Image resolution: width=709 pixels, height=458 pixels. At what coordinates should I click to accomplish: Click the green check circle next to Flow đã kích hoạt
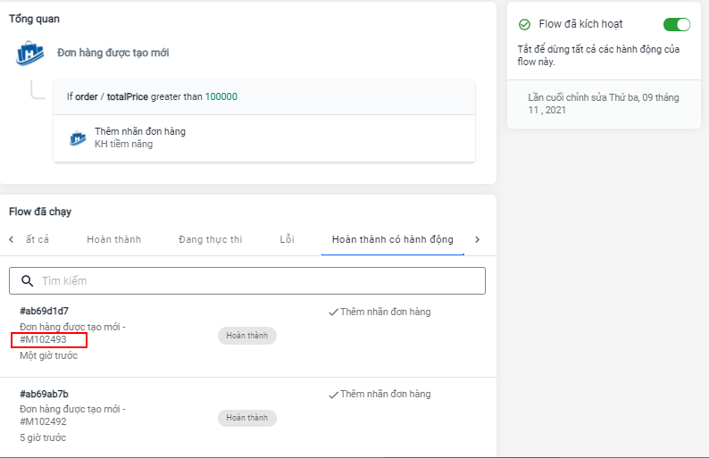pyautogui.click(x=525, y=25)
